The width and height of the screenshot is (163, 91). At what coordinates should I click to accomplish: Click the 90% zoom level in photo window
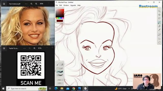tap(42, 4)
